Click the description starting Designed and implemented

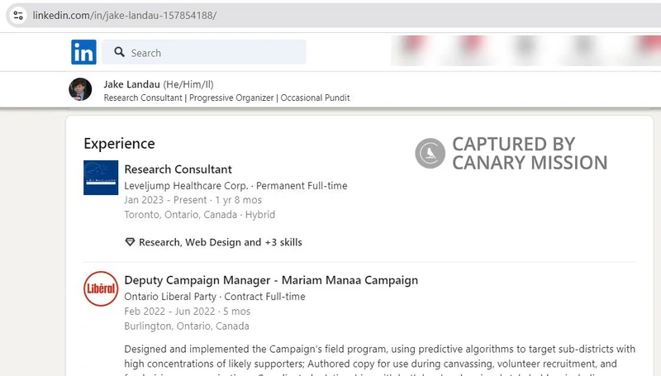point(380,361)
